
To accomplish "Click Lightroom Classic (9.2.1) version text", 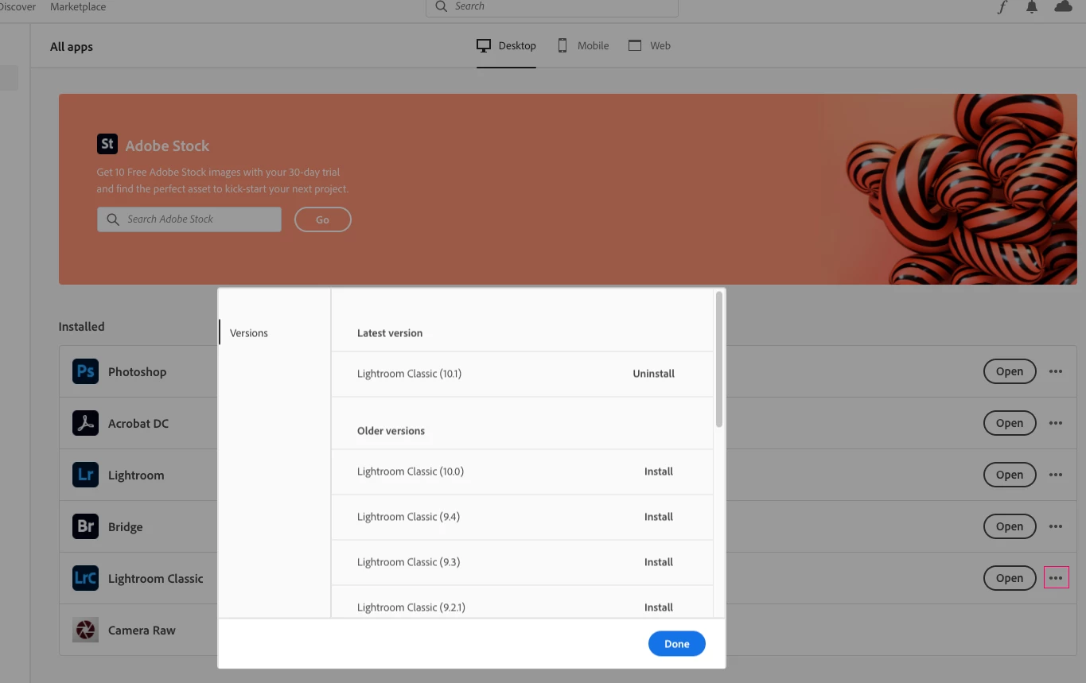I will (x=411, y=607).
